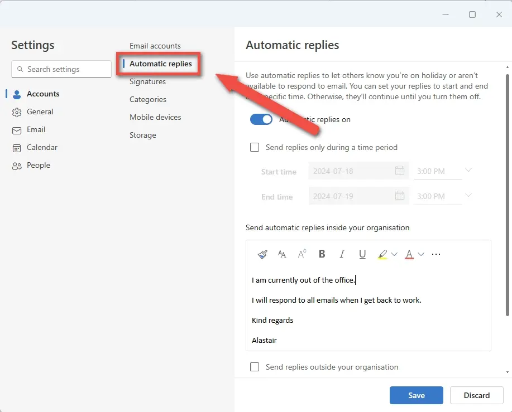This screenshot has height=412, width=512.
Task: Discard changes to automatic replies
Action: [x=476, y=395]
